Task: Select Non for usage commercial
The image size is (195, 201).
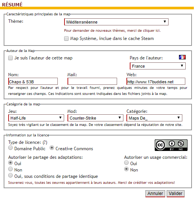Action: pos(126,169)
